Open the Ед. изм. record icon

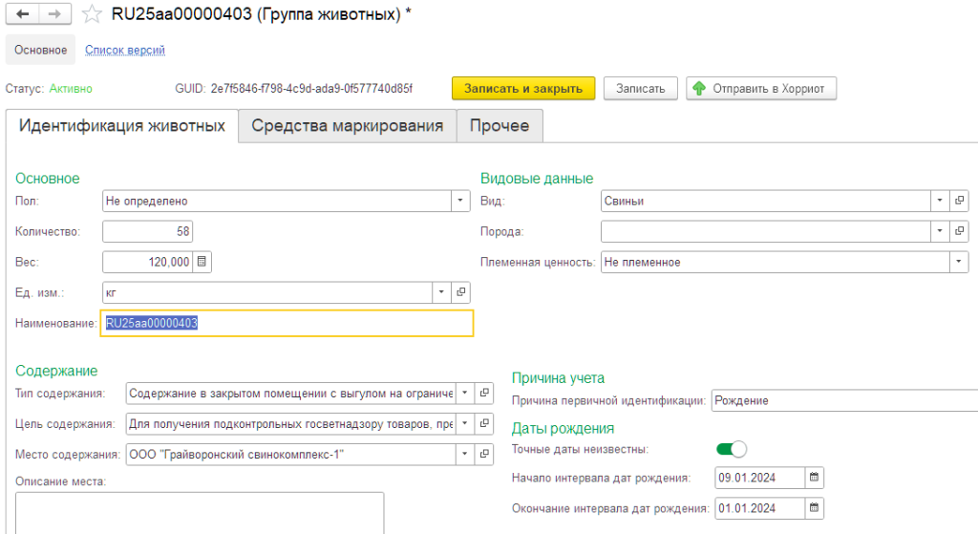[461, 292]
